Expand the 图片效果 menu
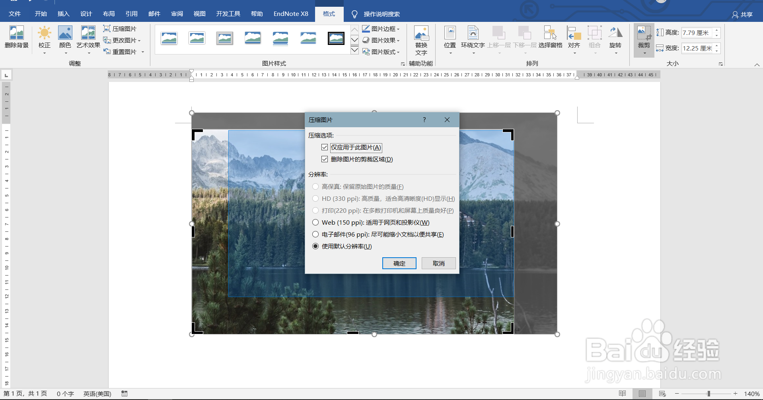Viewport: 763px width, 400px height. click(381, 40)
